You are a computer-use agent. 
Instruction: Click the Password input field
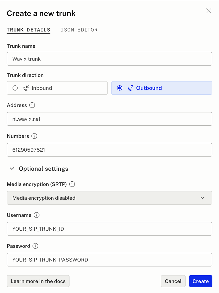(x=109, y=260)
